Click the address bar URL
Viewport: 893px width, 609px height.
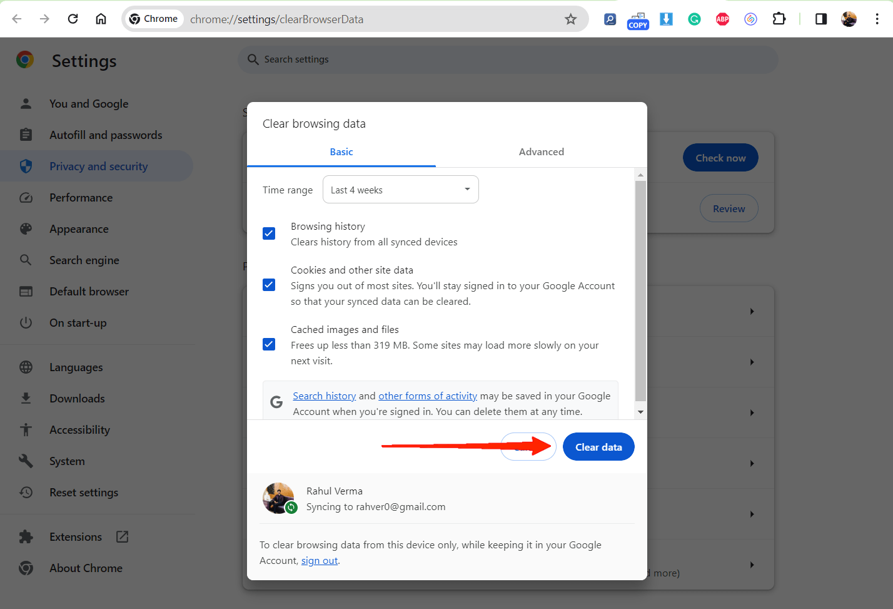click(276, 19)
